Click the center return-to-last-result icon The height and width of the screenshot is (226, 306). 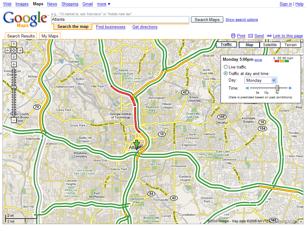point(14,50)
